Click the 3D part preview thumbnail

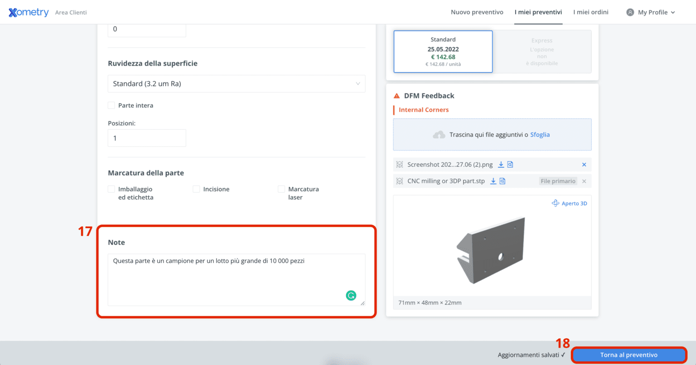(492, 250)
